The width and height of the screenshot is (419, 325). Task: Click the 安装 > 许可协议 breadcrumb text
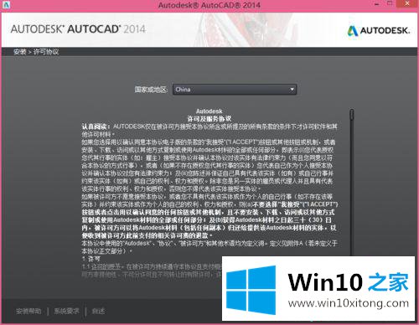pos(36,52)
